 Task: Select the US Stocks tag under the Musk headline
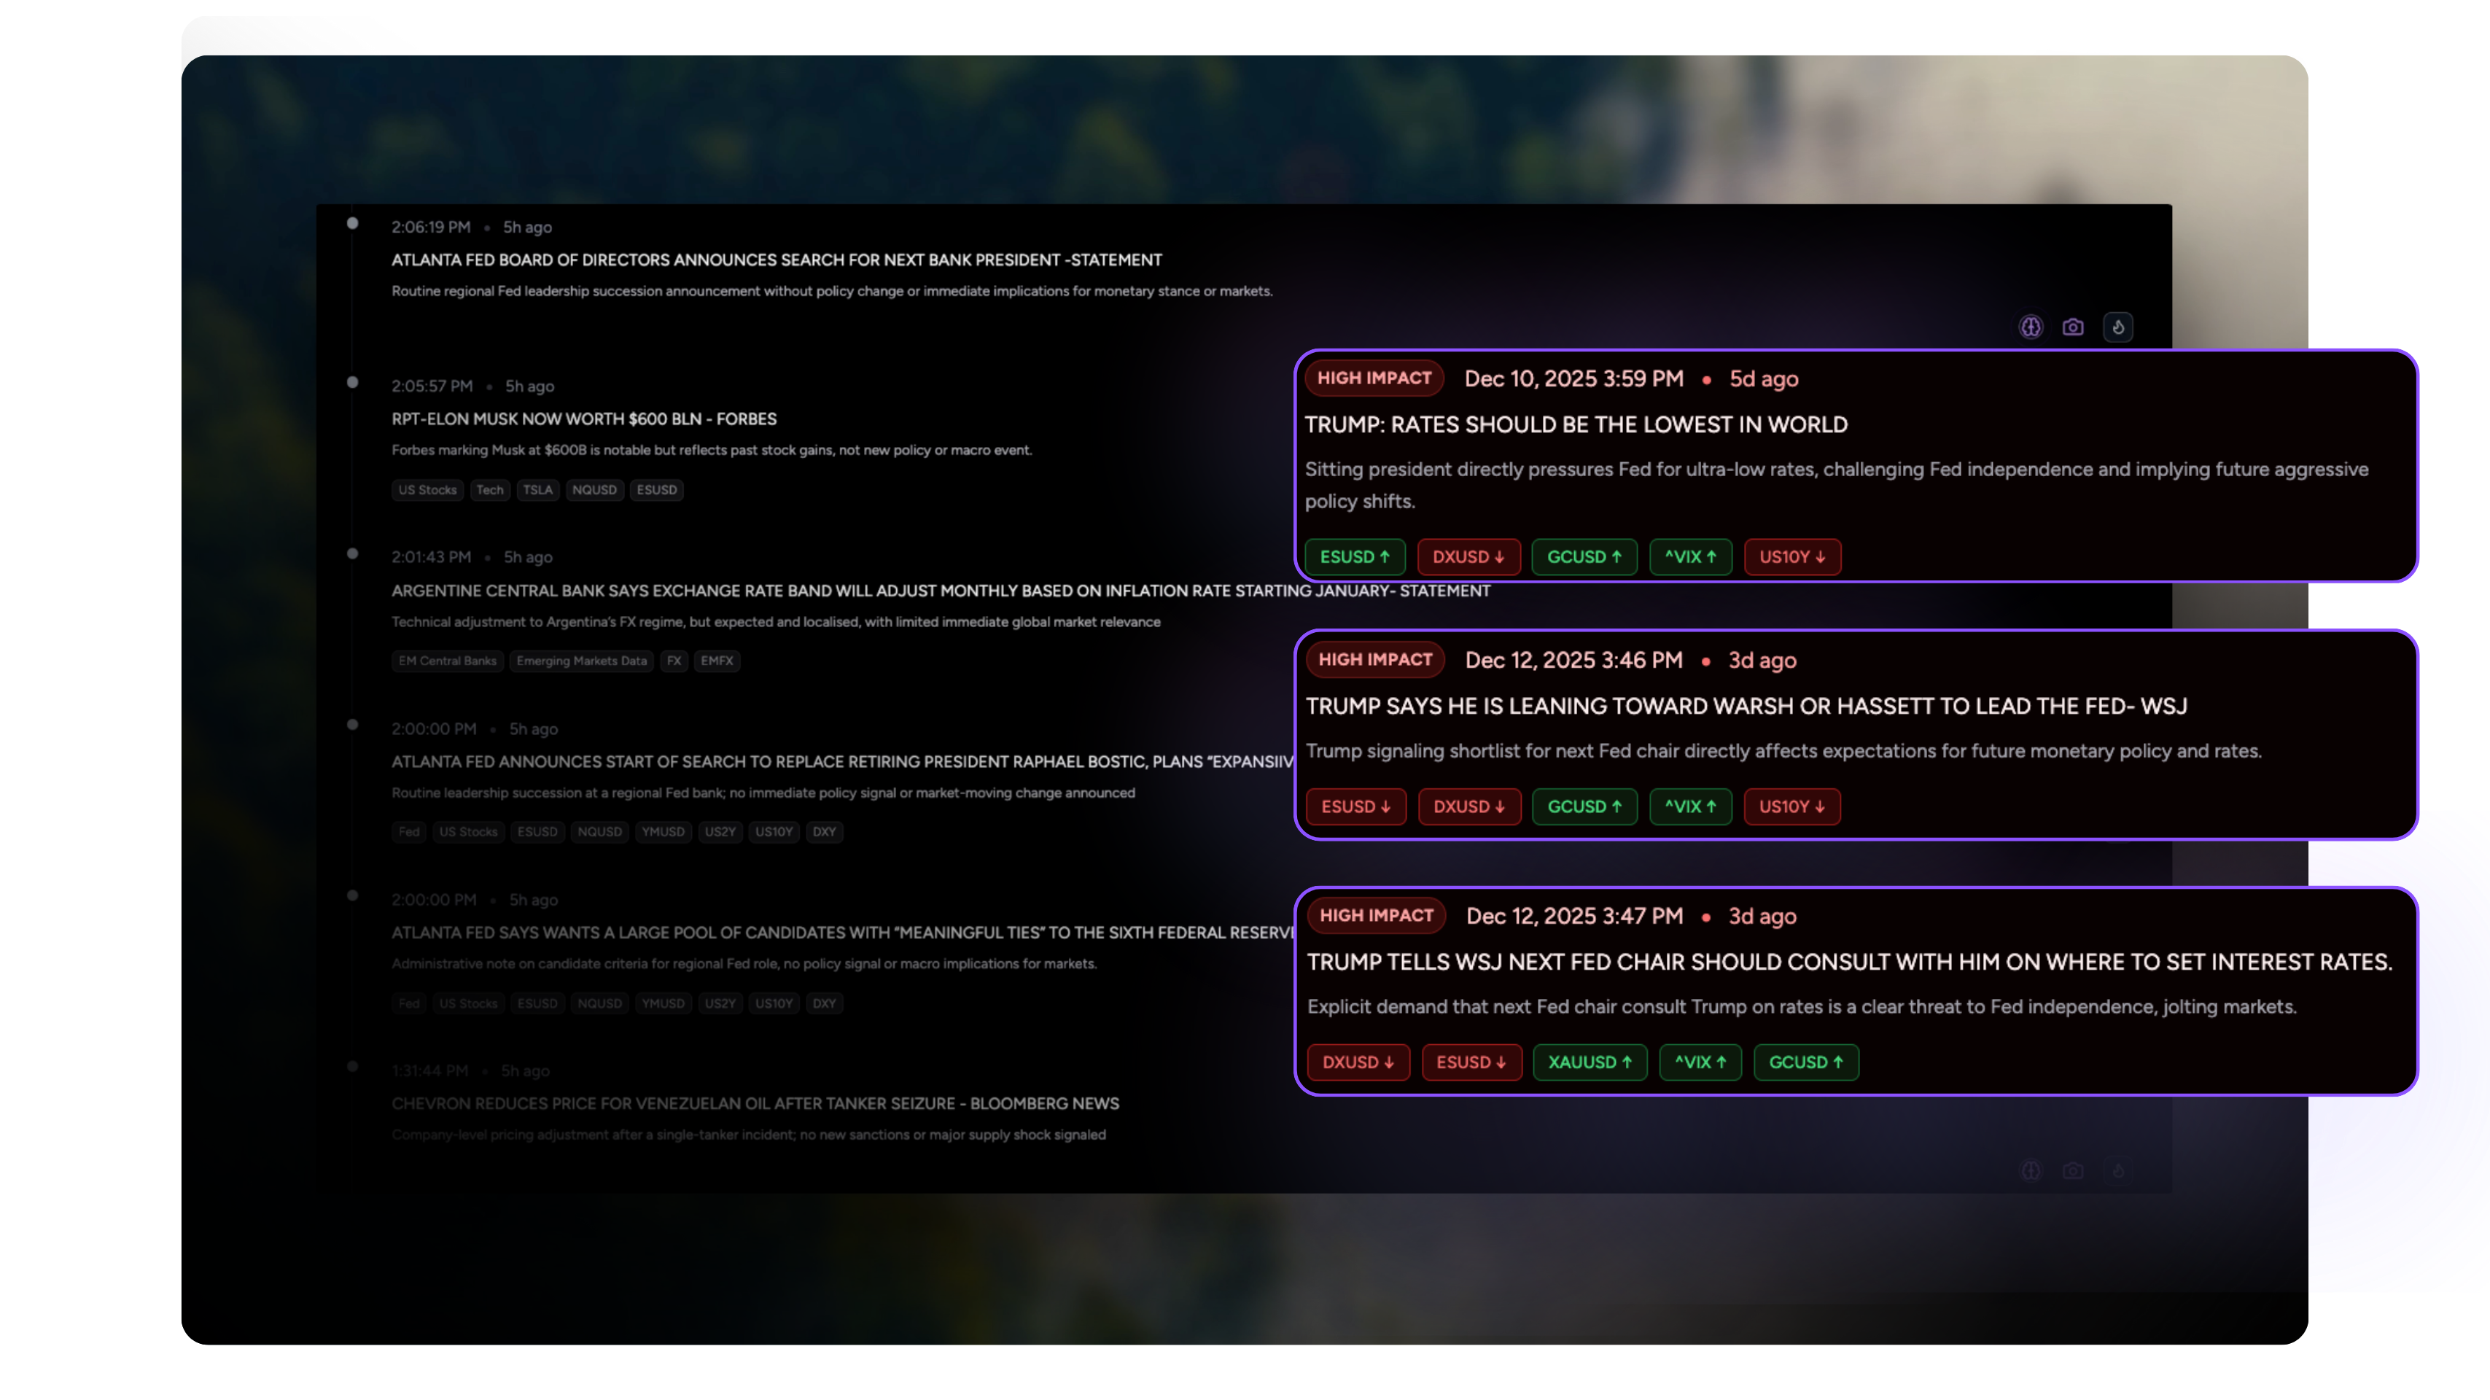[427, 490]
